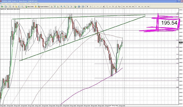Viewport: 183px width, 107px height.
Task: Switch chart to bar chart style
Action: tap(52, 6)
